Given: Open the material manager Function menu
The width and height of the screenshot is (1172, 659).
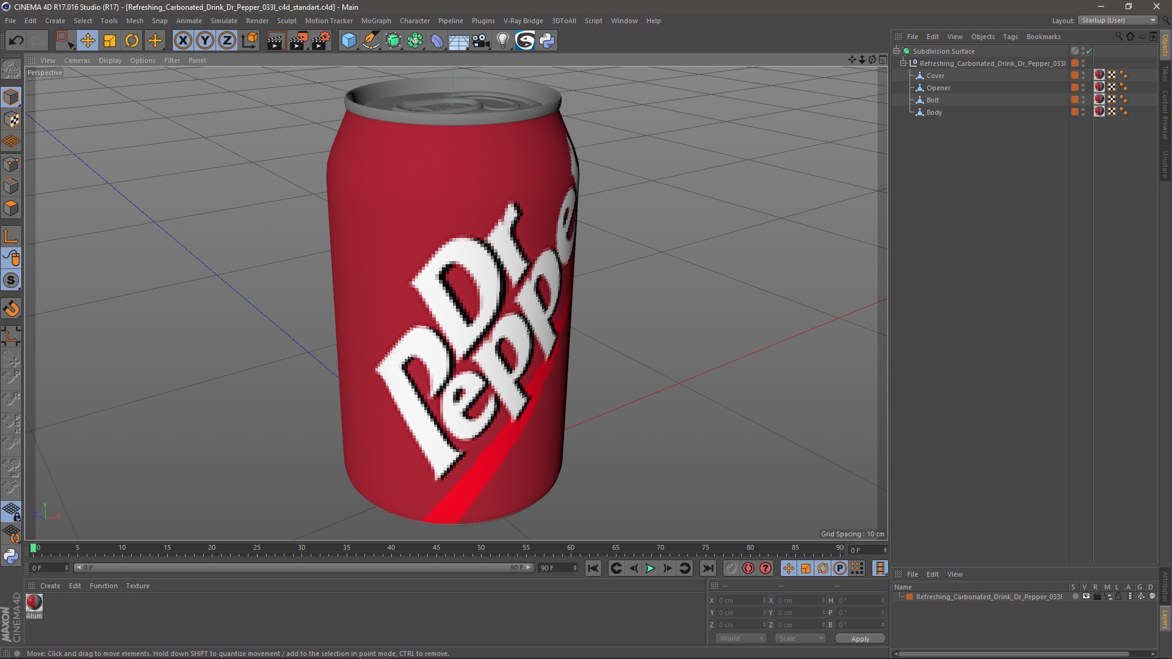Looking at the screenshot, I should point(103,586).
